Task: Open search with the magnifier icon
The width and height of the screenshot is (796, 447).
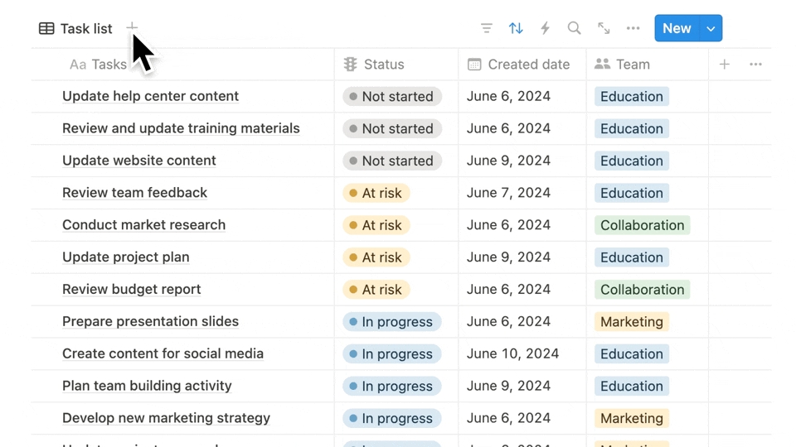Action: point(574,28)
